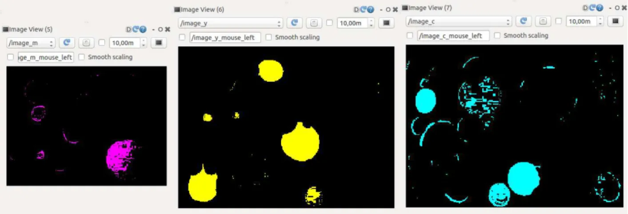The height and width of the screenshot is (214, 628).
Task: Open the /image_y topic dropdown
Action: coord(231,23)
